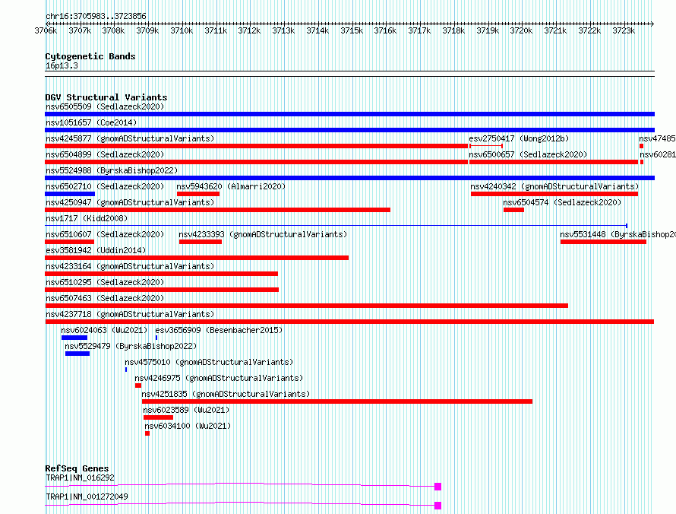Viewport: 676px width, 514px height.
Task: Click small red bar under nsv6504574
Action: click(514, 210)
